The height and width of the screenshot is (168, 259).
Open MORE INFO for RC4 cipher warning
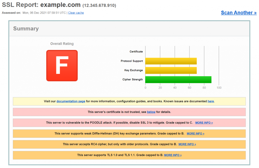tap(187, 144)
